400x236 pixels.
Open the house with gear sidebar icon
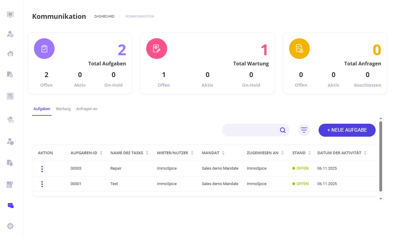(x=10, y=54)
